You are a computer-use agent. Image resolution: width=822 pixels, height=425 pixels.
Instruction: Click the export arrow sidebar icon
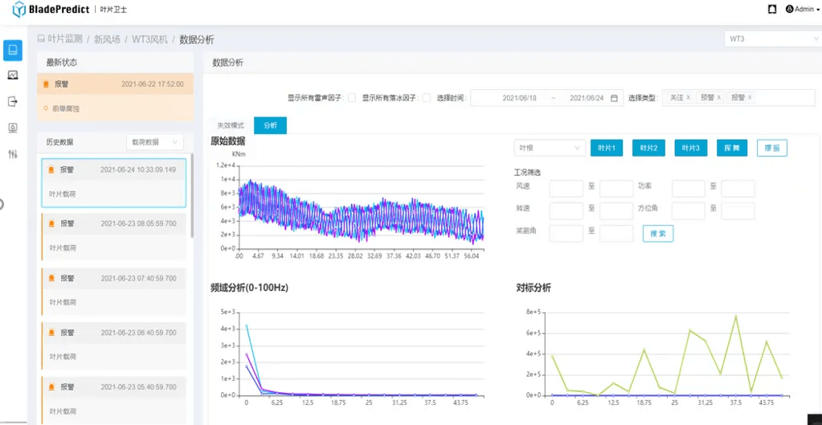click(13, 102)
